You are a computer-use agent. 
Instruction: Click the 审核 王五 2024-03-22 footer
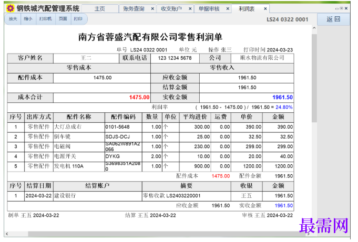(x=268, y=215)
